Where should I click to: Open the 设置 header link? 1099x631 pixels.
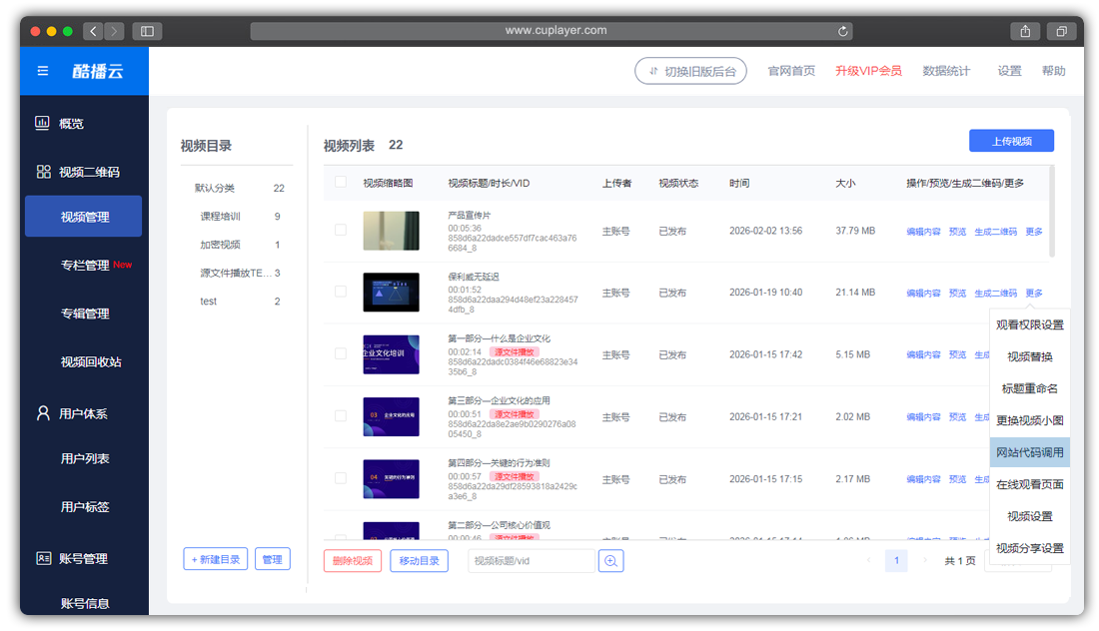click(1009, 71)
